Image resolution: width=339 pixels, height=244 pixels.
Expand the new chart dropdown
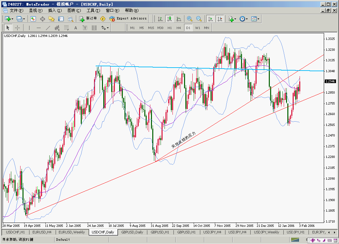click(x=13, y=19)
